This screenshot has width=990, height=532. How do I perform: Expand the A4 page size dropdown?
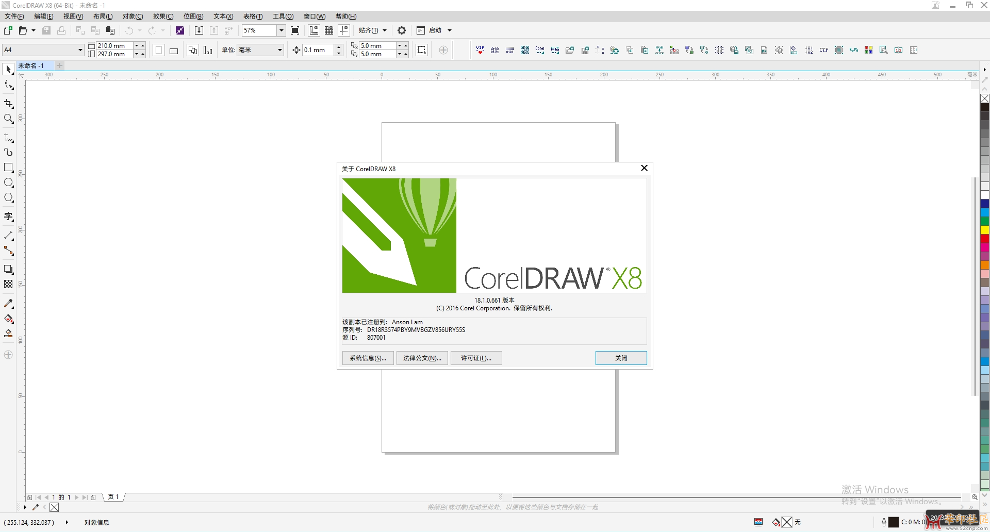pyautogui.click(x=80, y=50)
